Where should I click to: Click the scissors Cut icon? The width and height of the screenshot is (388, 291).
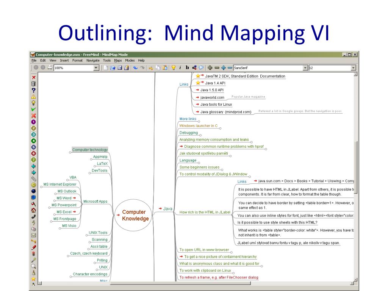(151, 68)
